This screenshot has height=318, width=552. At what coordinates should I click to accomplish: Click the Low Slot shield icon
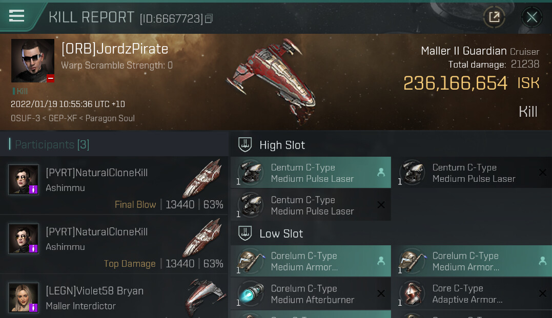[x=245, y=233]
